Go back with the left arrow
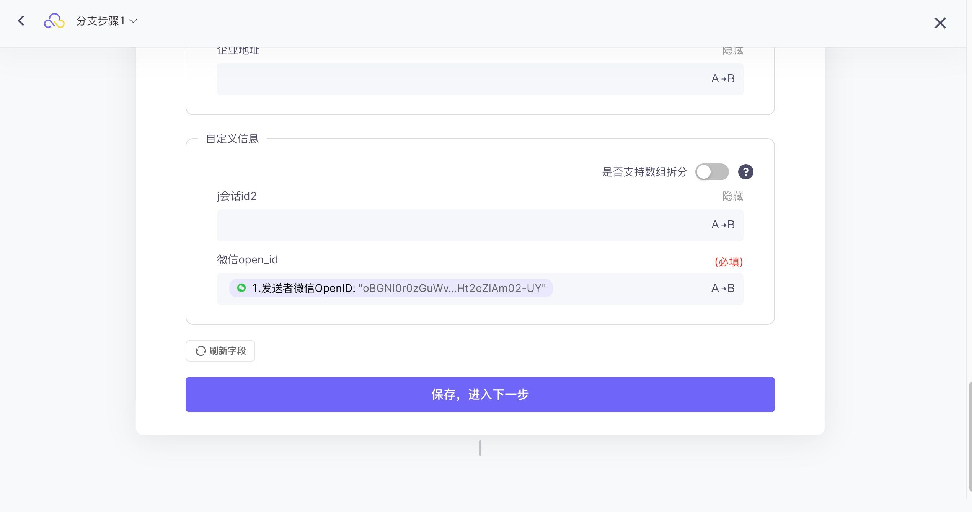972x512 pixels. click(x=21, y=21)
